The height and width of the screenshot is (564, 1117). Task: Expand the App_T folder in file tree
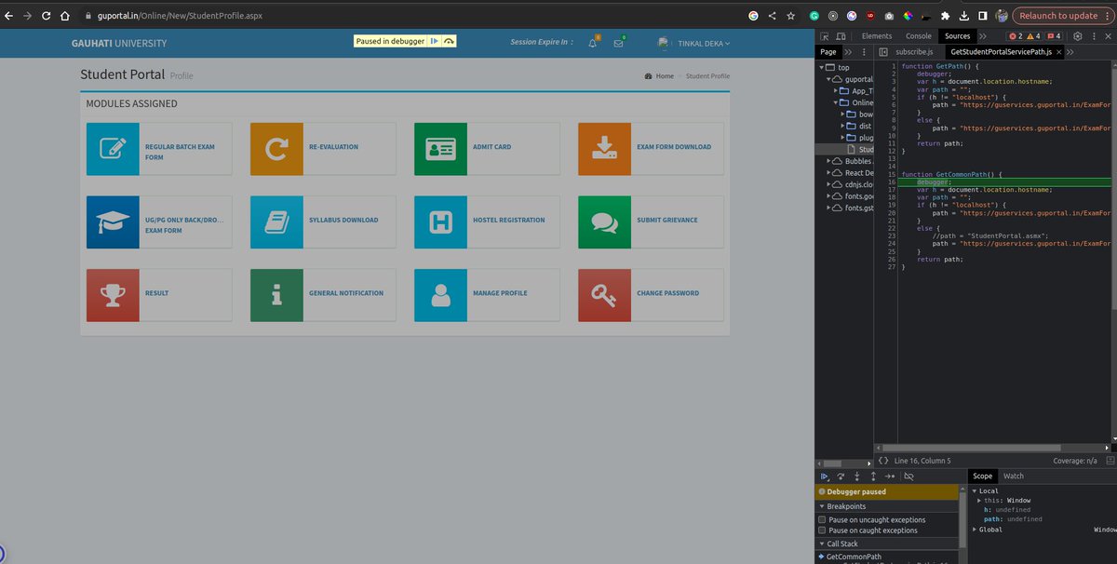[x=836, y=91]
